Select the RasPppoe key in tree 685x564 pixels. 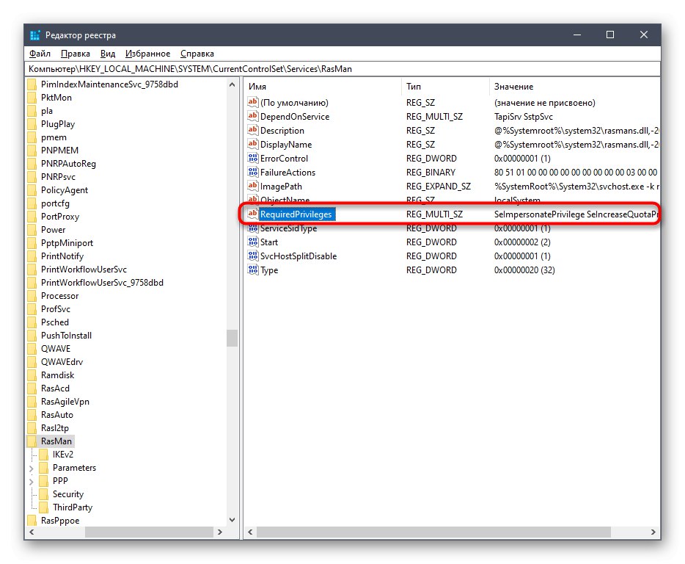pos(60,520)
